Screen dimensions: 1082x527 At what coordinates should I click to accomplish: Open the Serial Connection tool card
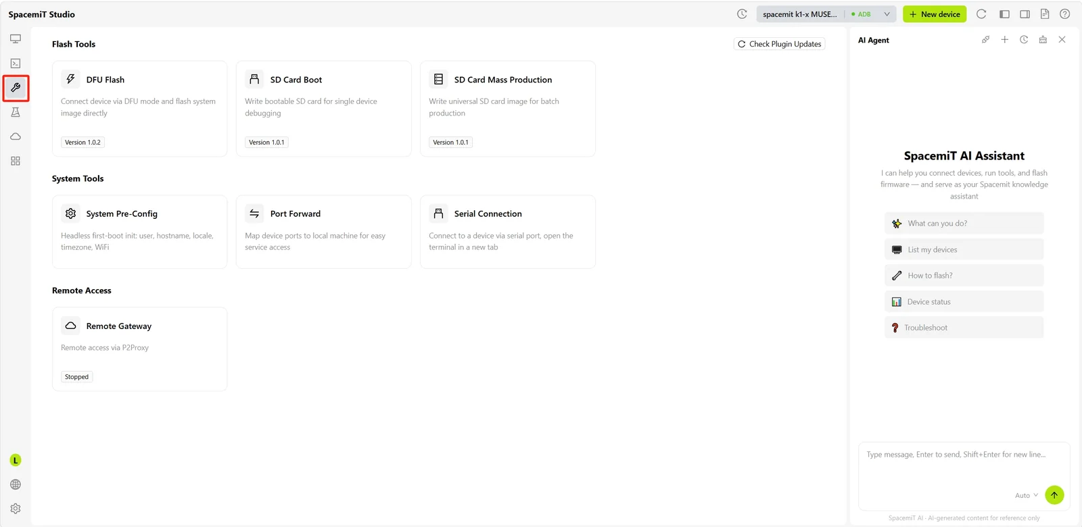(x=508, y=232)
